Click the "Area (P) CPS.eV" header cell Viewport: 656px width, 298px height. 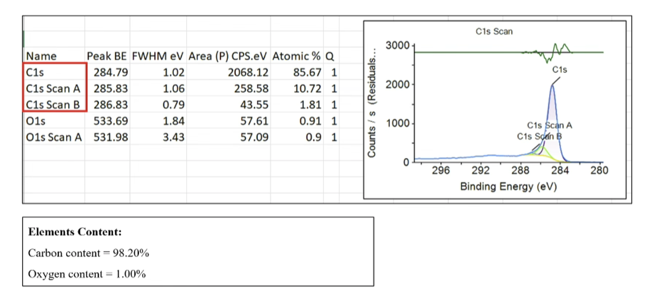point(228,56)
